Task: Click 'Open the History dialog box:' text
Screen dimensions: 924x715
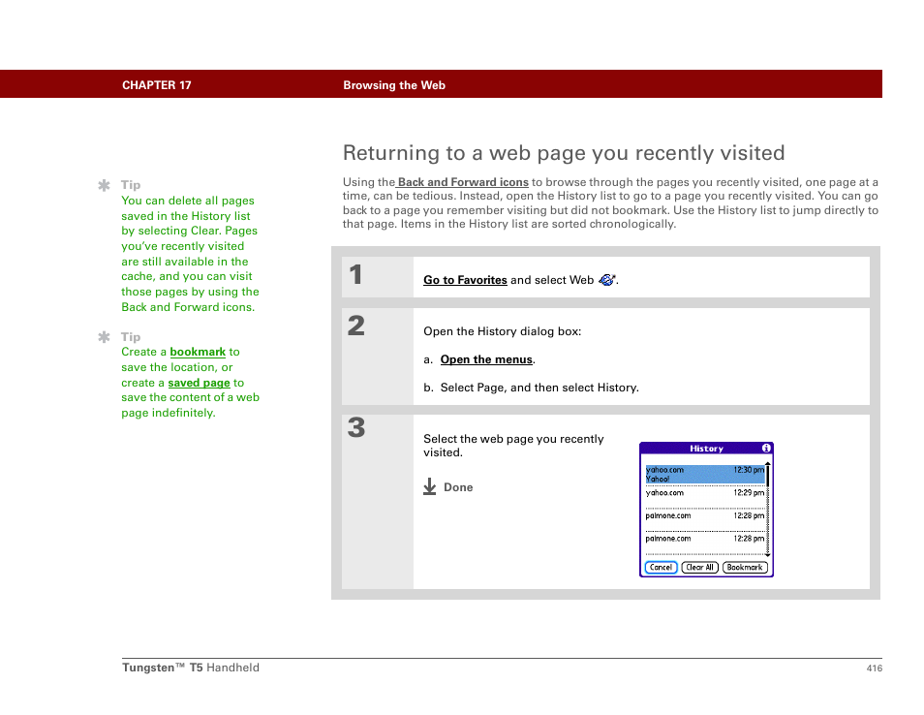Action: 502,331
